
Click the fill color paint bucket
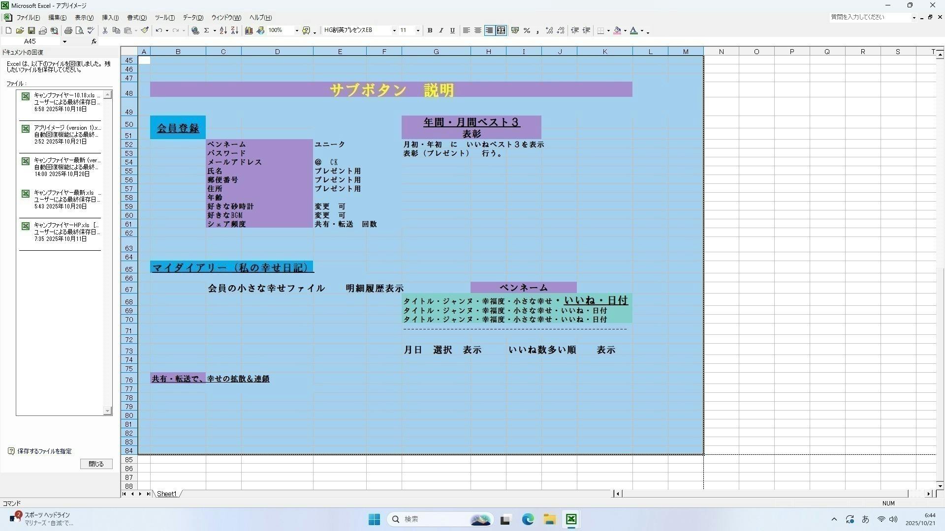tap(617, 30)
